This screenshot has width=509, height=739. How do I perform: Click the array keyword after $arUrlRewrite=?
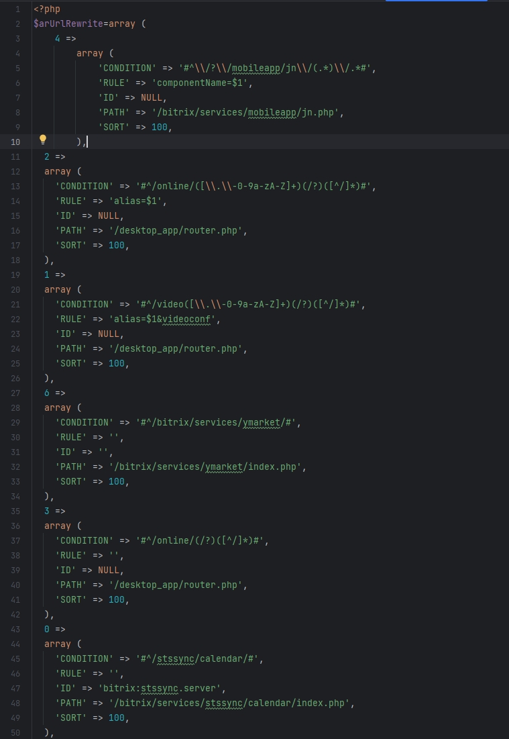[121, 23]
